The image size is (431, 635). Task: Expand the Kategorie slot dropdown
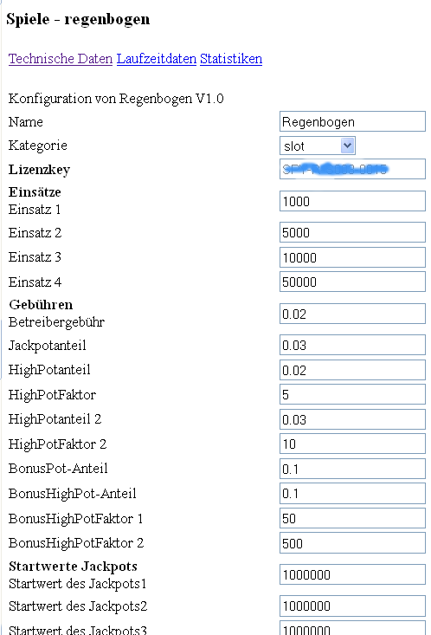tap(318, 146)
